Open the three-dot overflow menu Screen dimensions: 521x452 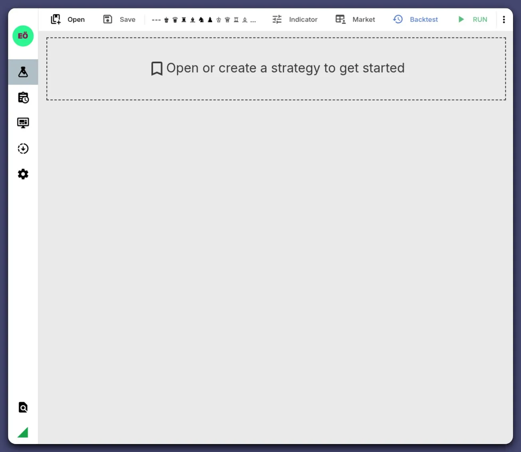point(504,20)
